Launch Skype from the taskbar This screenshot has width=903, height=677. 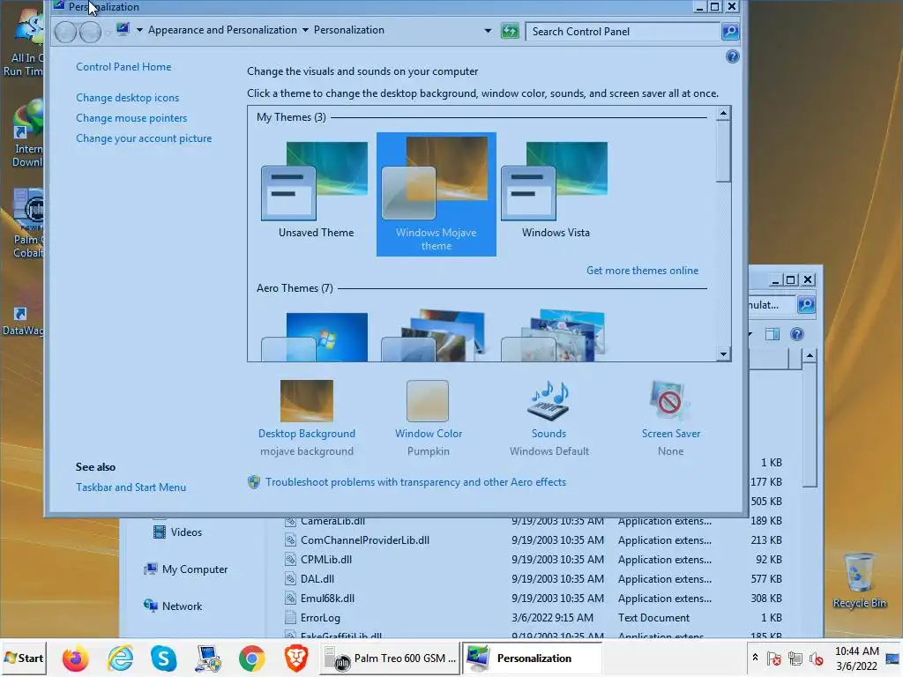pos(163,658)
